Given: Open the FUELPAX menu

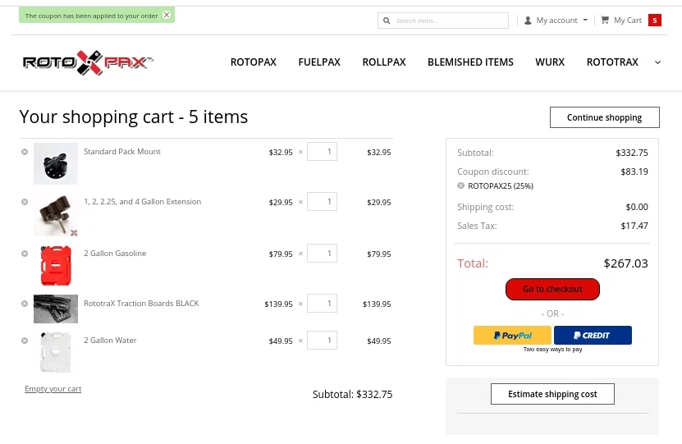Looking at the screenshot, I should [x=319, y=62].
